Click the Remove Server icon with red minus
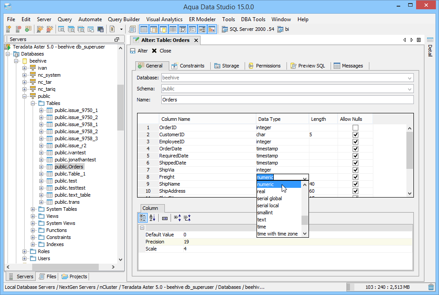439x295 pixels. [18, 29]
